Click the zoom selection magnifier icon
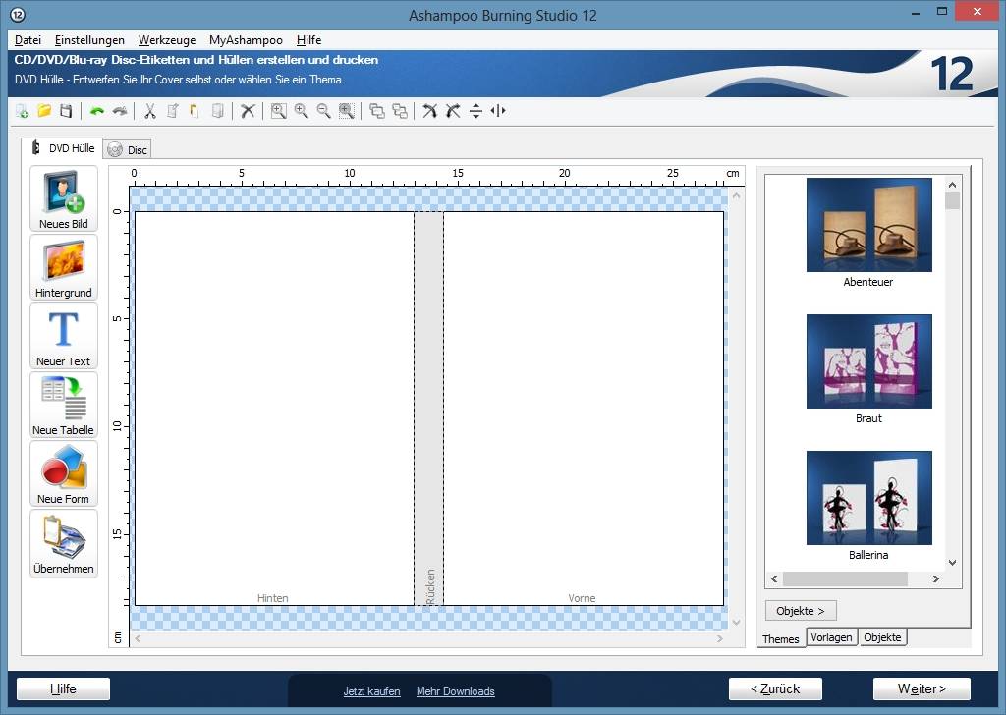 click(347, 111)
